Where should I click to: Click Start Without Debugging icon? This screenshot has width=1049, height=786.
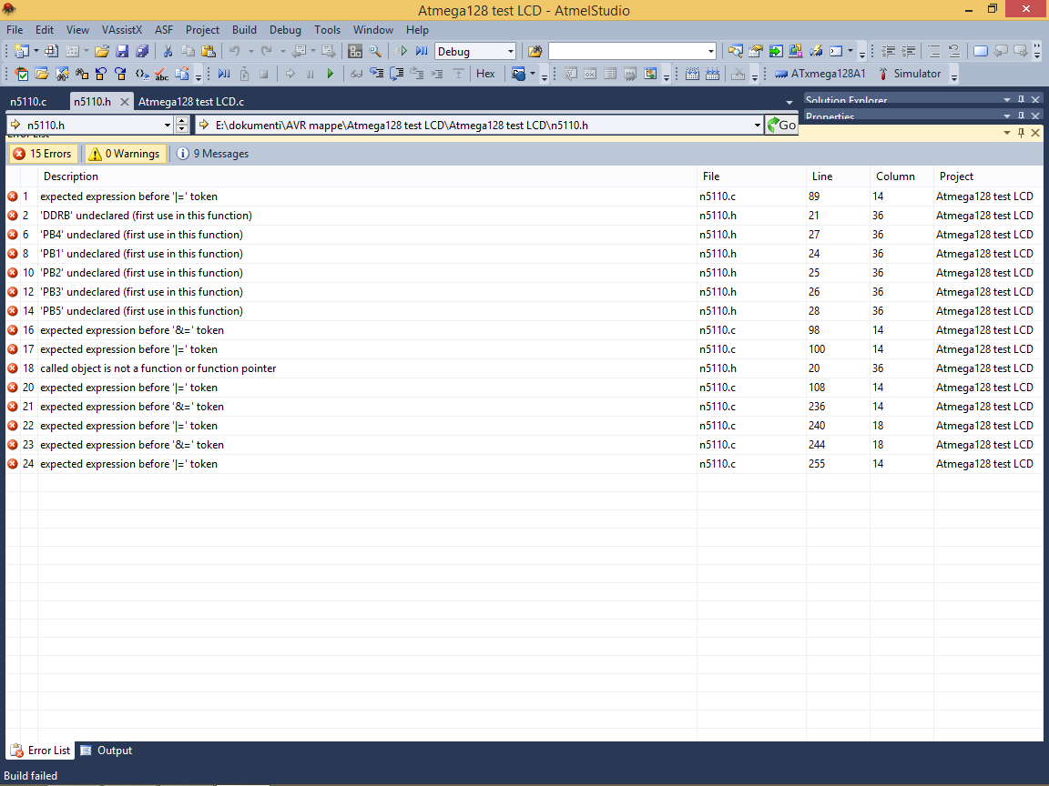(x=402, y=52)
